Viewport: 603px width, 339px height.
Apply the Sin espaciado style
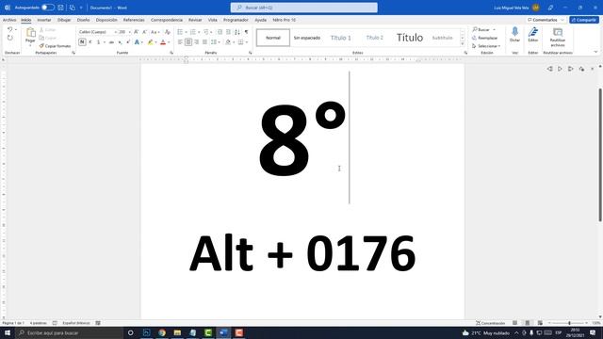click(x=307, y=38)
